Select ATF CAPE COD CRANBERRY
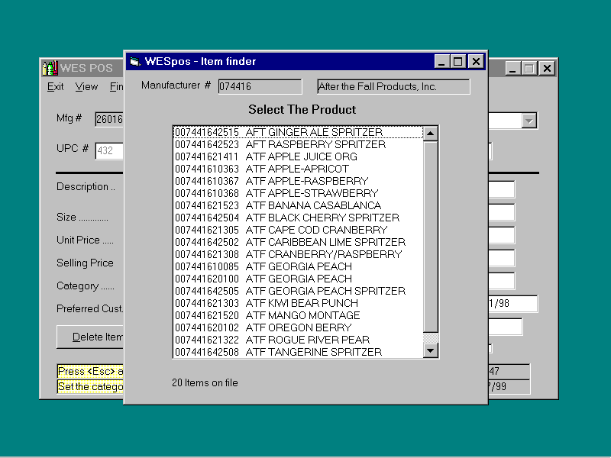 pyautogui.click(x=298, y=230)
